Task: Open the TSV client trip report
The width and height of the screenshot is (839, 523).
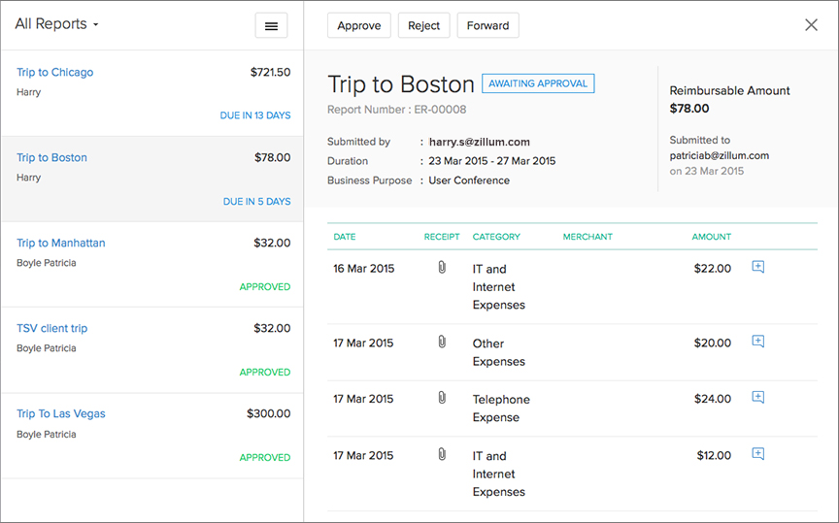Action: click(x=52, y=329)
